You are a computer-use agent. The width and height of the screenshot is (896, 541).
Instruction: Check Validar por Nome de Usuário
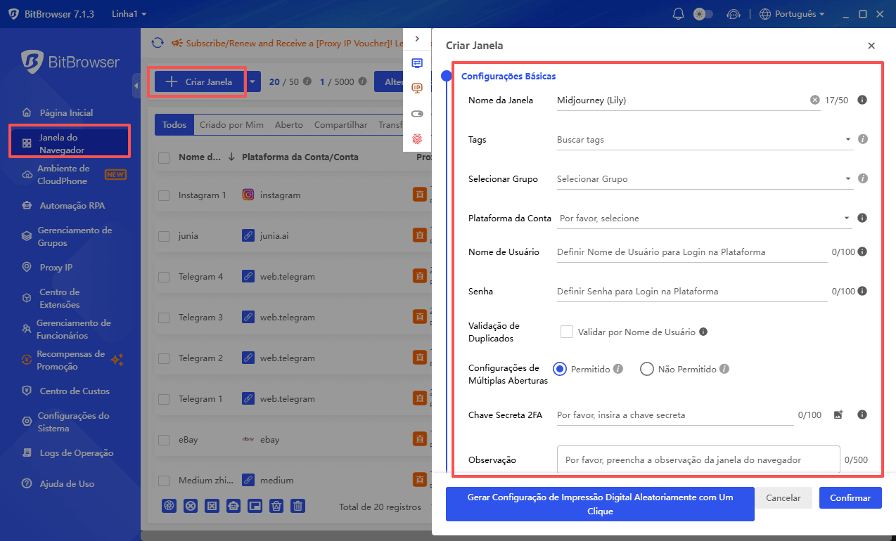[x=567, y=332]
